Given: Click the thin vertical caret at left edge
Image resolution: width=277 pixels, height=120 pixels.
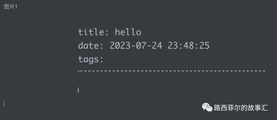Looking at the screenshot, I should tap(4, 104).
